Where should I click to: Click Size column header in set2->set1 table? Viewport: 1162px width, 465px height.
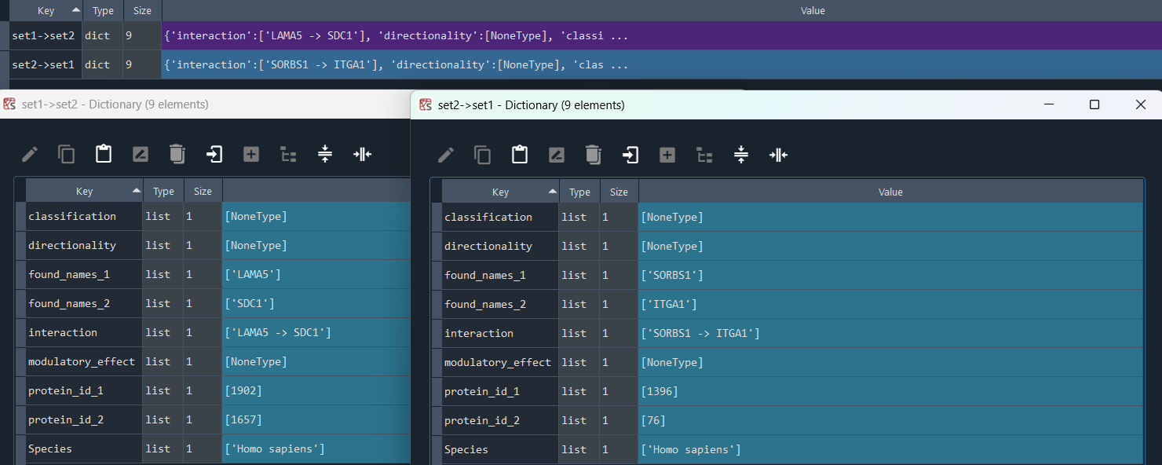619,192
